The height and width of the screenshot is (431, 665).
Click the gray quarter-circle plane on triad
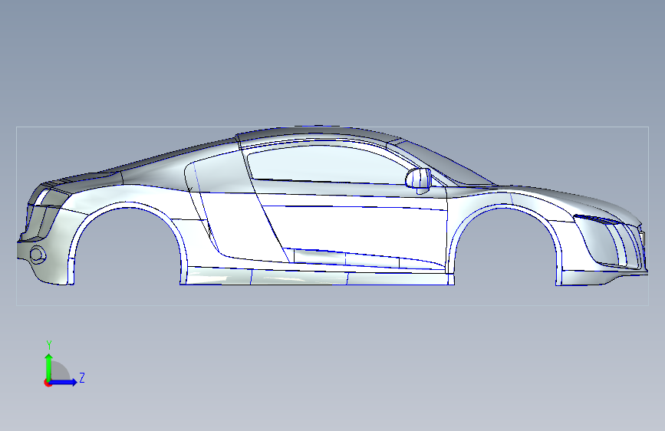point(59,372)
